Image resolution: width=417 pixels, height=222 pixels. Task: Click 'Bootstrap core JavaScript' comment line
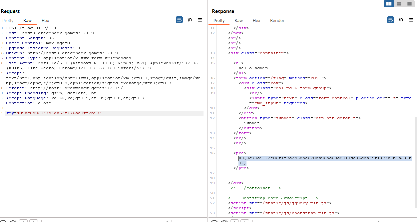pyautogui.click(x=273, y=198)
